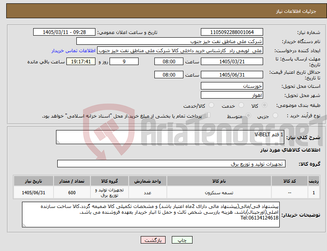Click the price validity time 08:00 field
327x251 pixels.
(169, 75)
